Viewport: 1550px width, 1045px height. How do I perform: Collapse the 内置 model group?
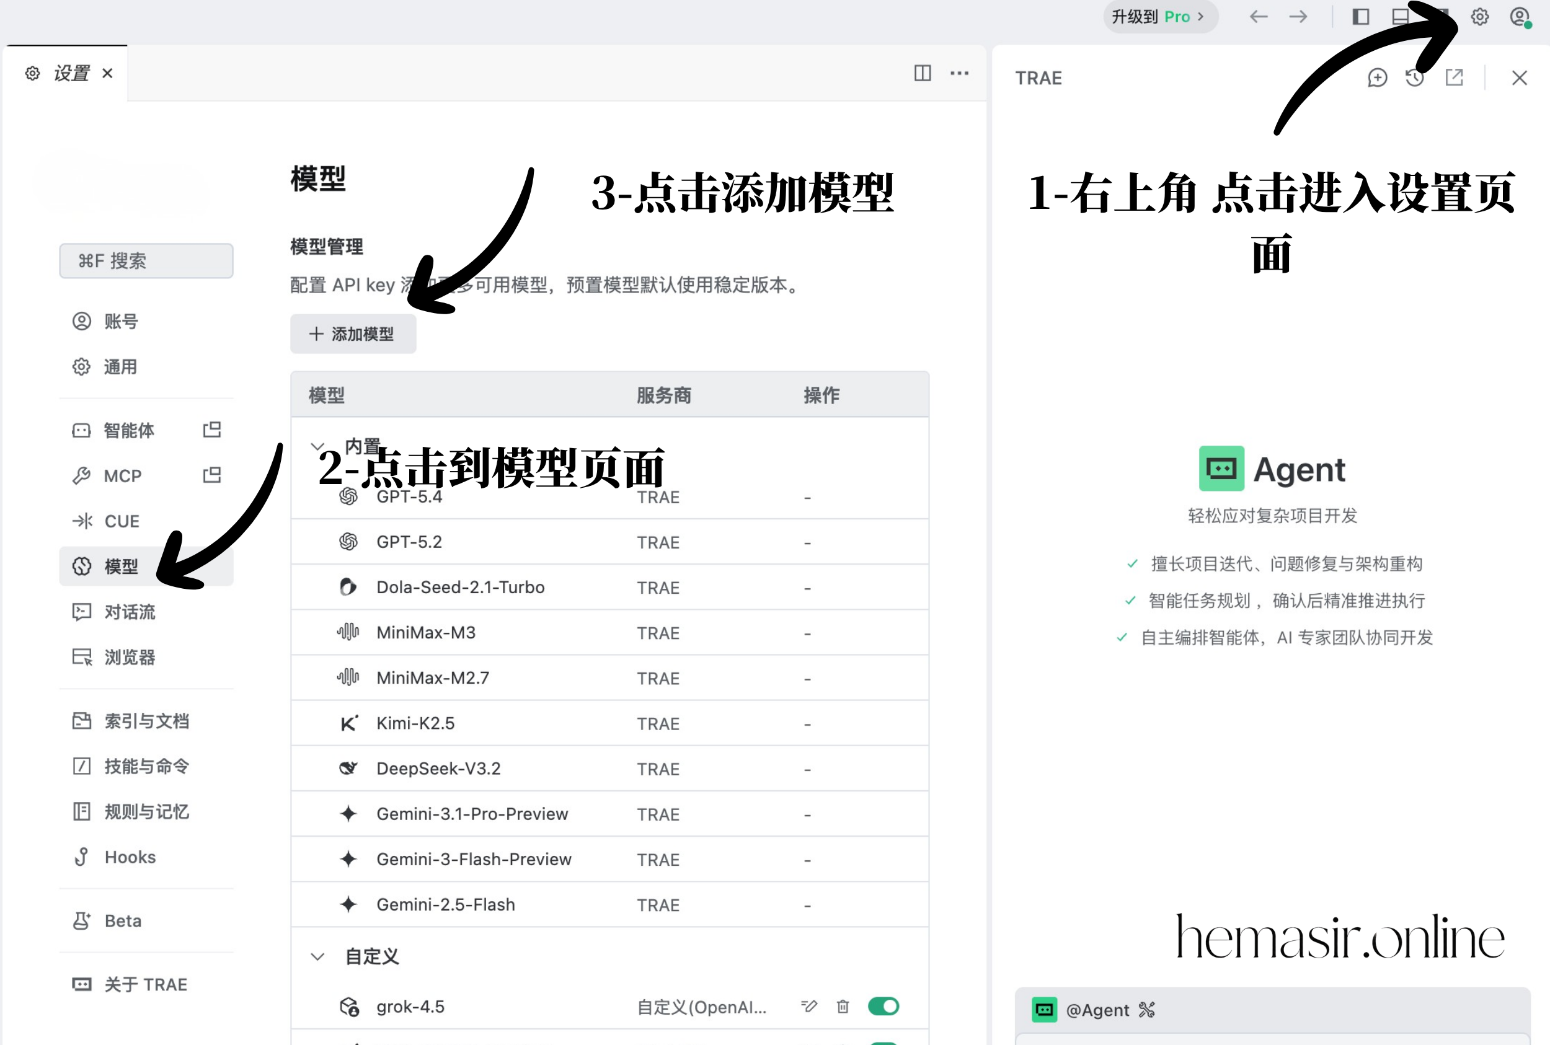(x=317, y=446)
